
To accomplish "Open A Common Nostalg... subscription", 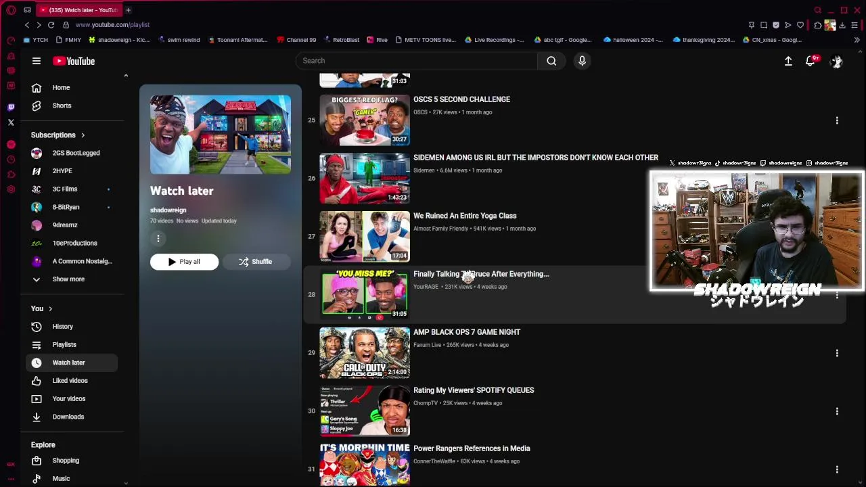I will (x=72, y=261).
